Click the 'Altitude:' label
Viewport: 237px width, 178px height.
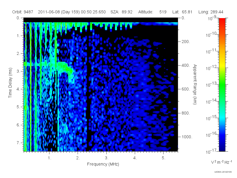click(x=146, y=12)
